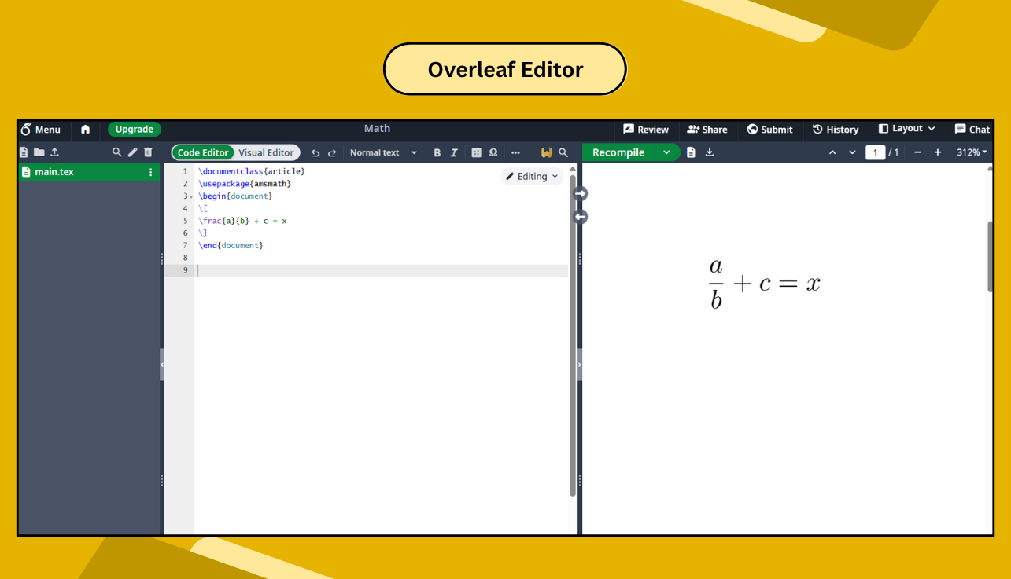The image size is (1011, 579).
Task: Open the upload file icon
Action: click(x=54, y=152)
